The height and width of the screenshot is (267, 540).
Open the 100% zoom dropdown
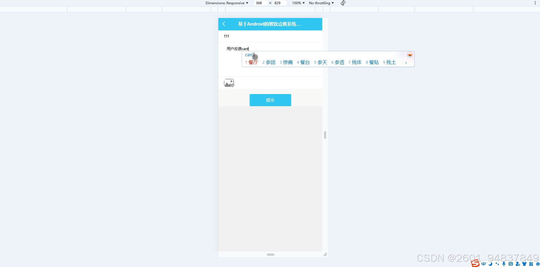(298, 3)
